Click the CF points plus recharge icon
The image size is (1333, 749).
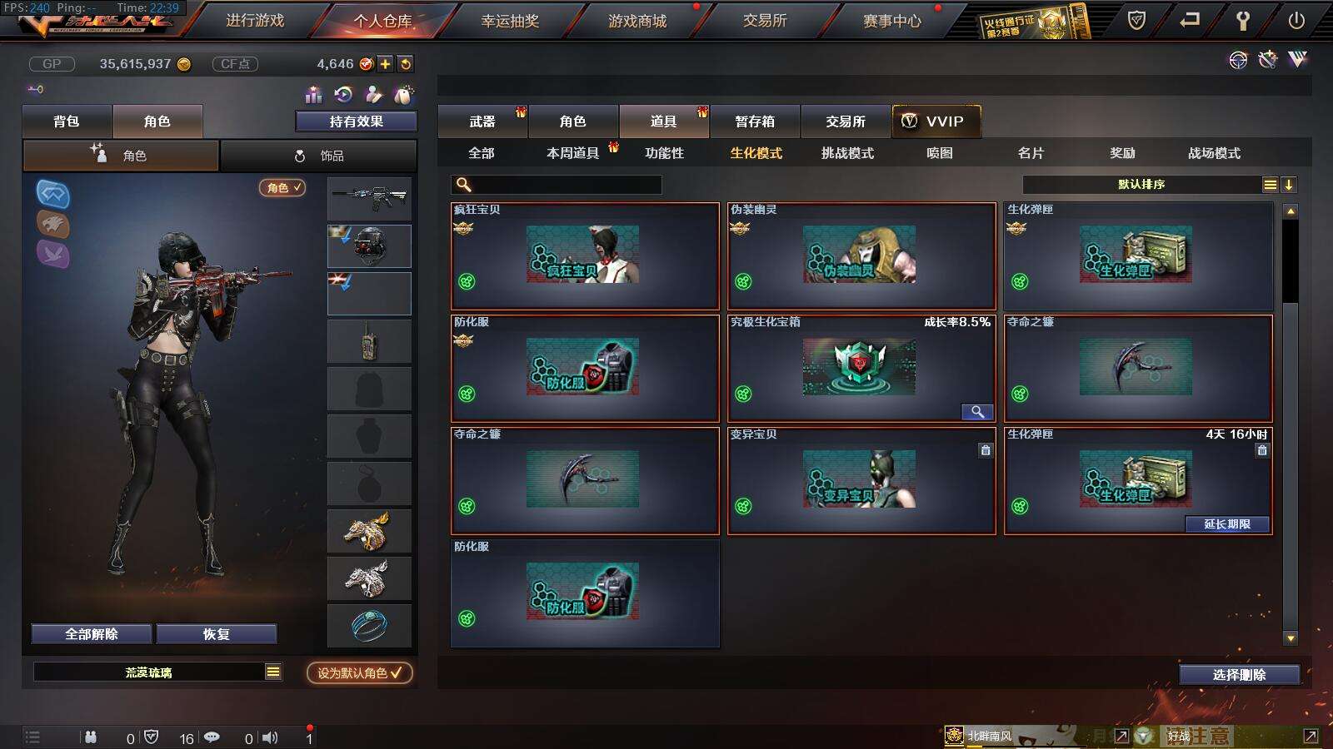[386, 64]
